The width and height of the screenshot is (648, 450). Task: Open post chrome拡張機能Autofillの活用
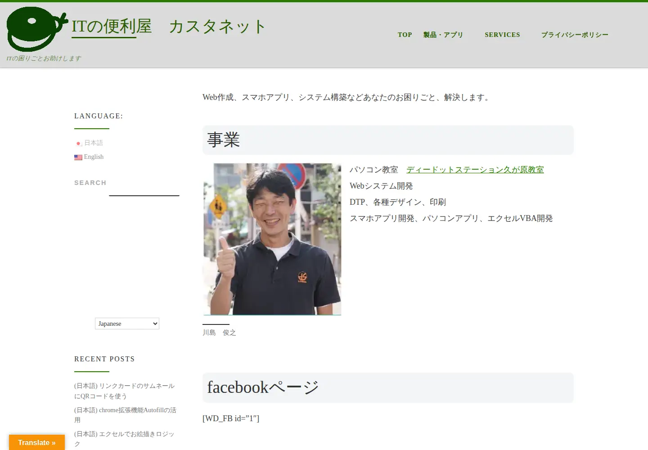[125, 415]
